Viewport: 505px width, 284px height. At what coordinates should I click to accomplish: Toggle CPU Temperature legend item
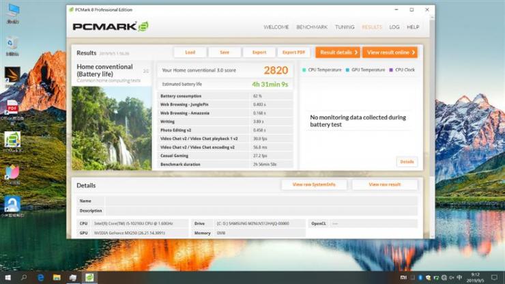[x=321, y=70]
